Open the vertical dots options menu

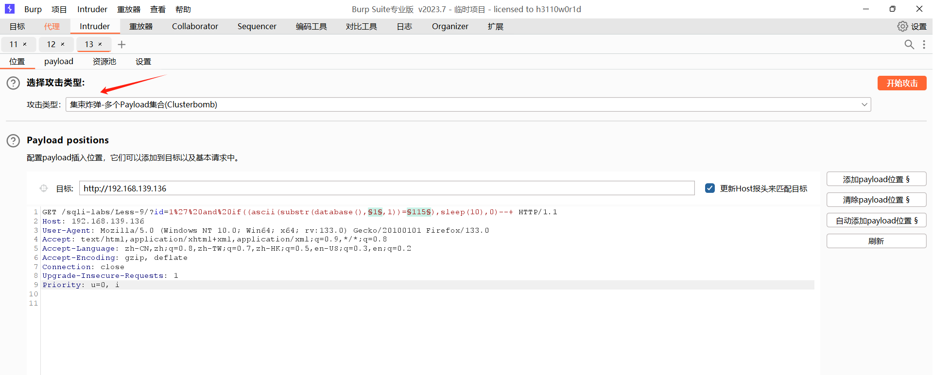pyautogui.click(x=924, y=45)
